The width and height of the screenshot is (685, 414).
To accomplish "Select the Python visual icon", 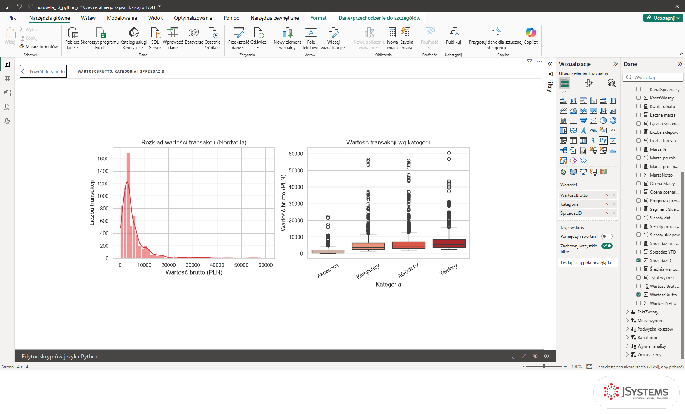I will tap(603, 140).
